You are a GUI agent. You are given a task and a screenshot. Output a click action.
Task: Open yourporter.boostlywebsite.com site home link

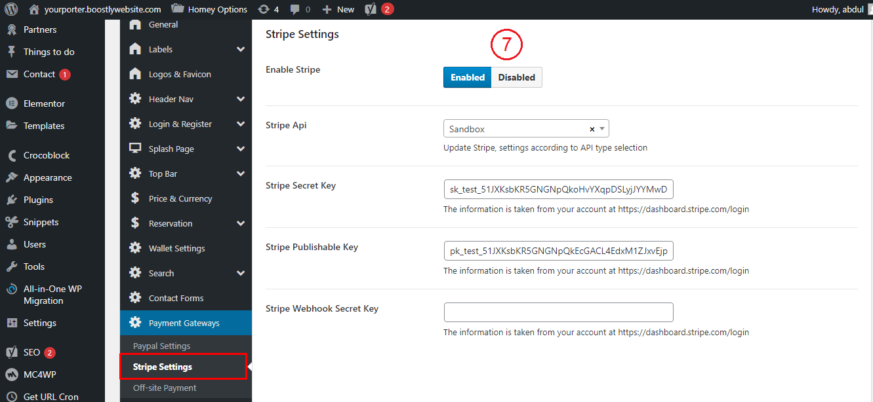[x=95, y=9]
